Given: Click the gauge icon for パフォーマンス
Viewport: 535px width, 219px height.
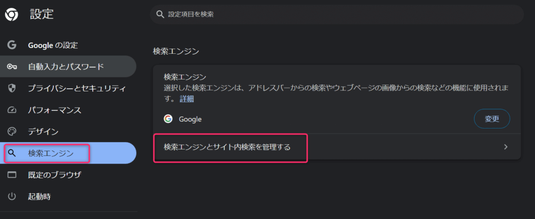Looking at the screenshot, I should point(12,110).
